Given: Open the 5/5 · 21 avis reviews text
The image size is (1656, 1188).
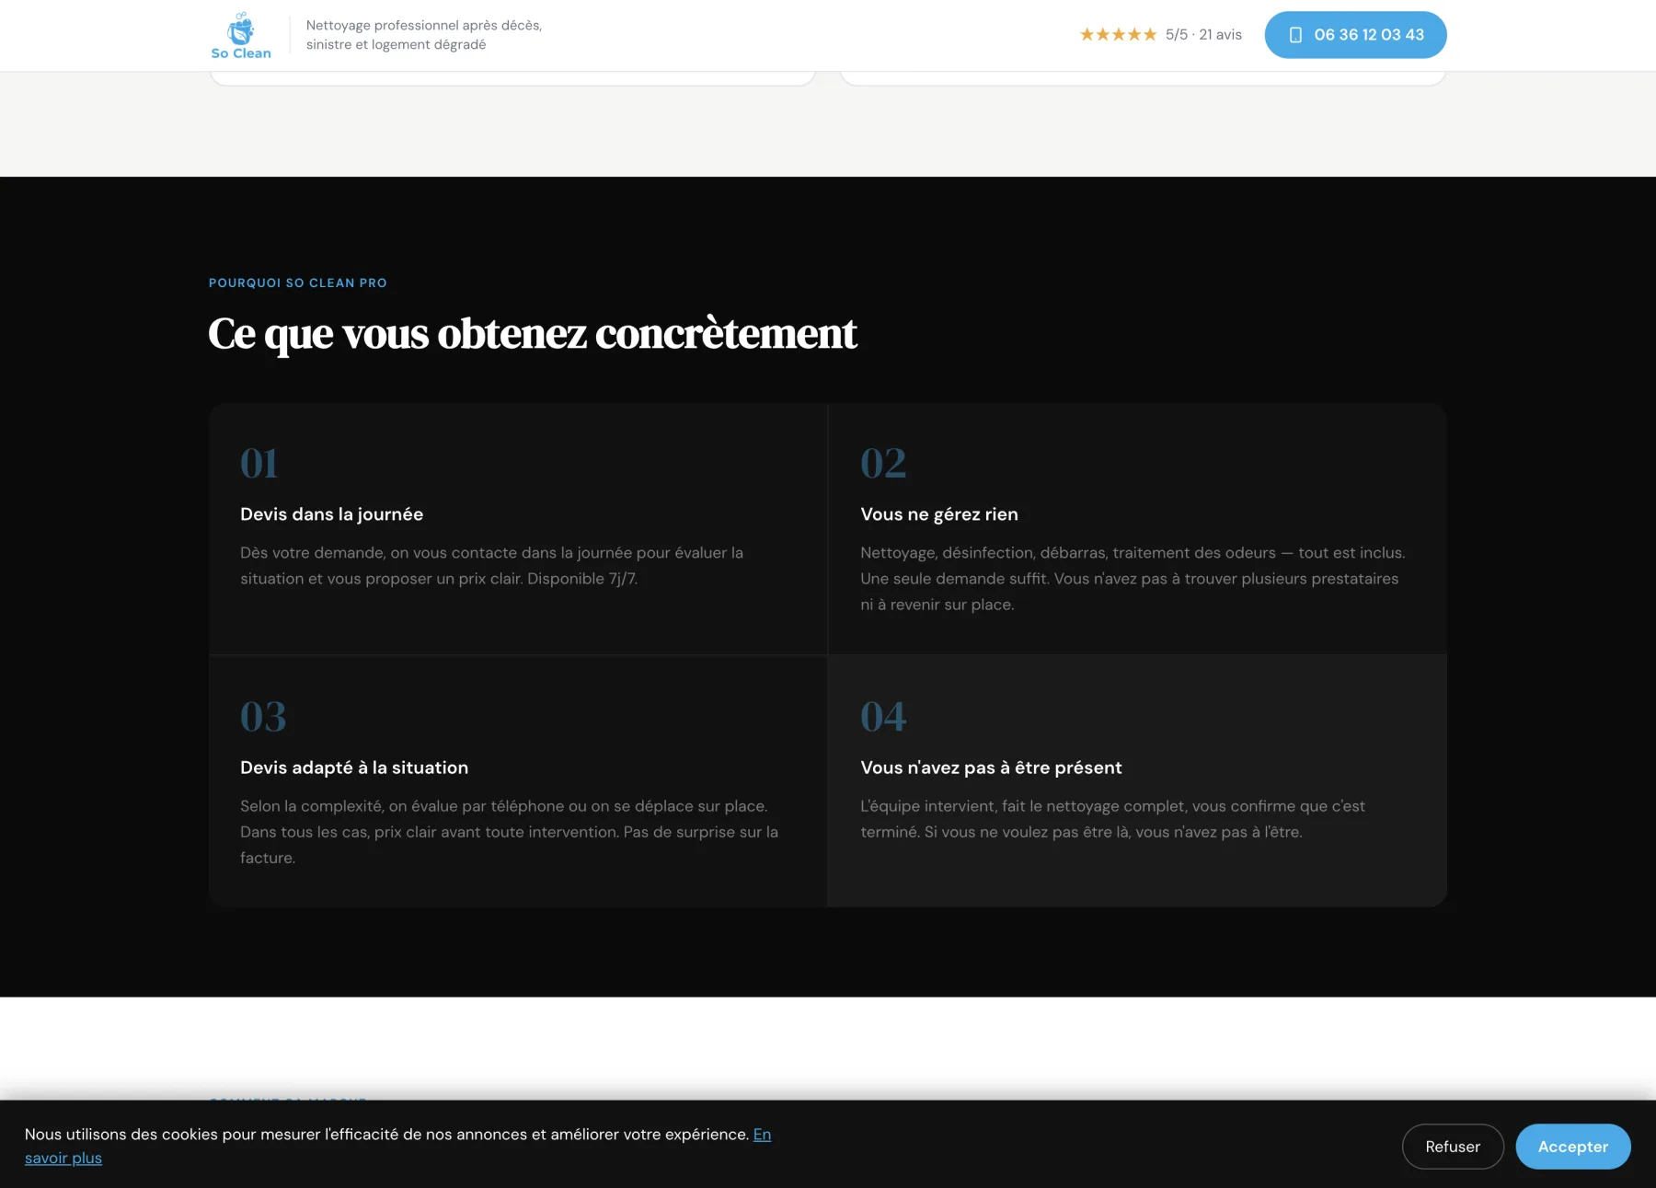Looking at the screenshot, I should click(x=1203, y=34).
